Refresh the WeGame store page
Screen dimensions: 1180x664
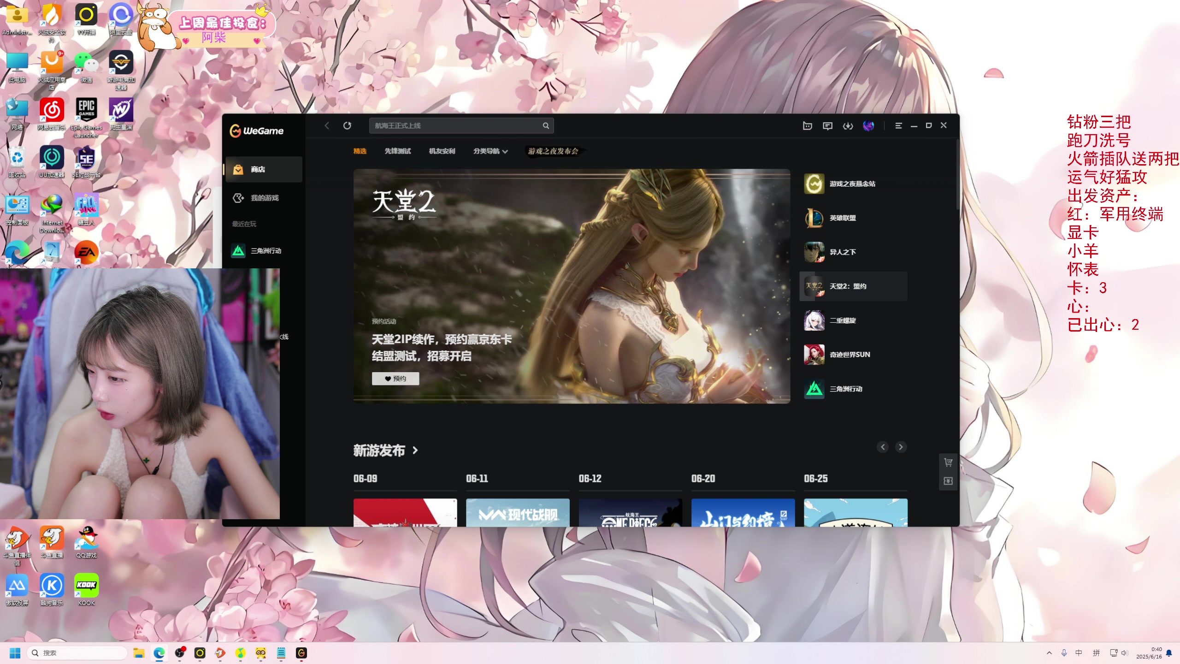point(347,125)
